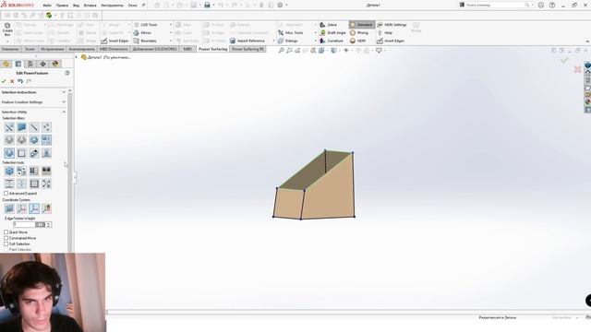
Task: Click the Misc. Tools button
Action: (291, 33)
